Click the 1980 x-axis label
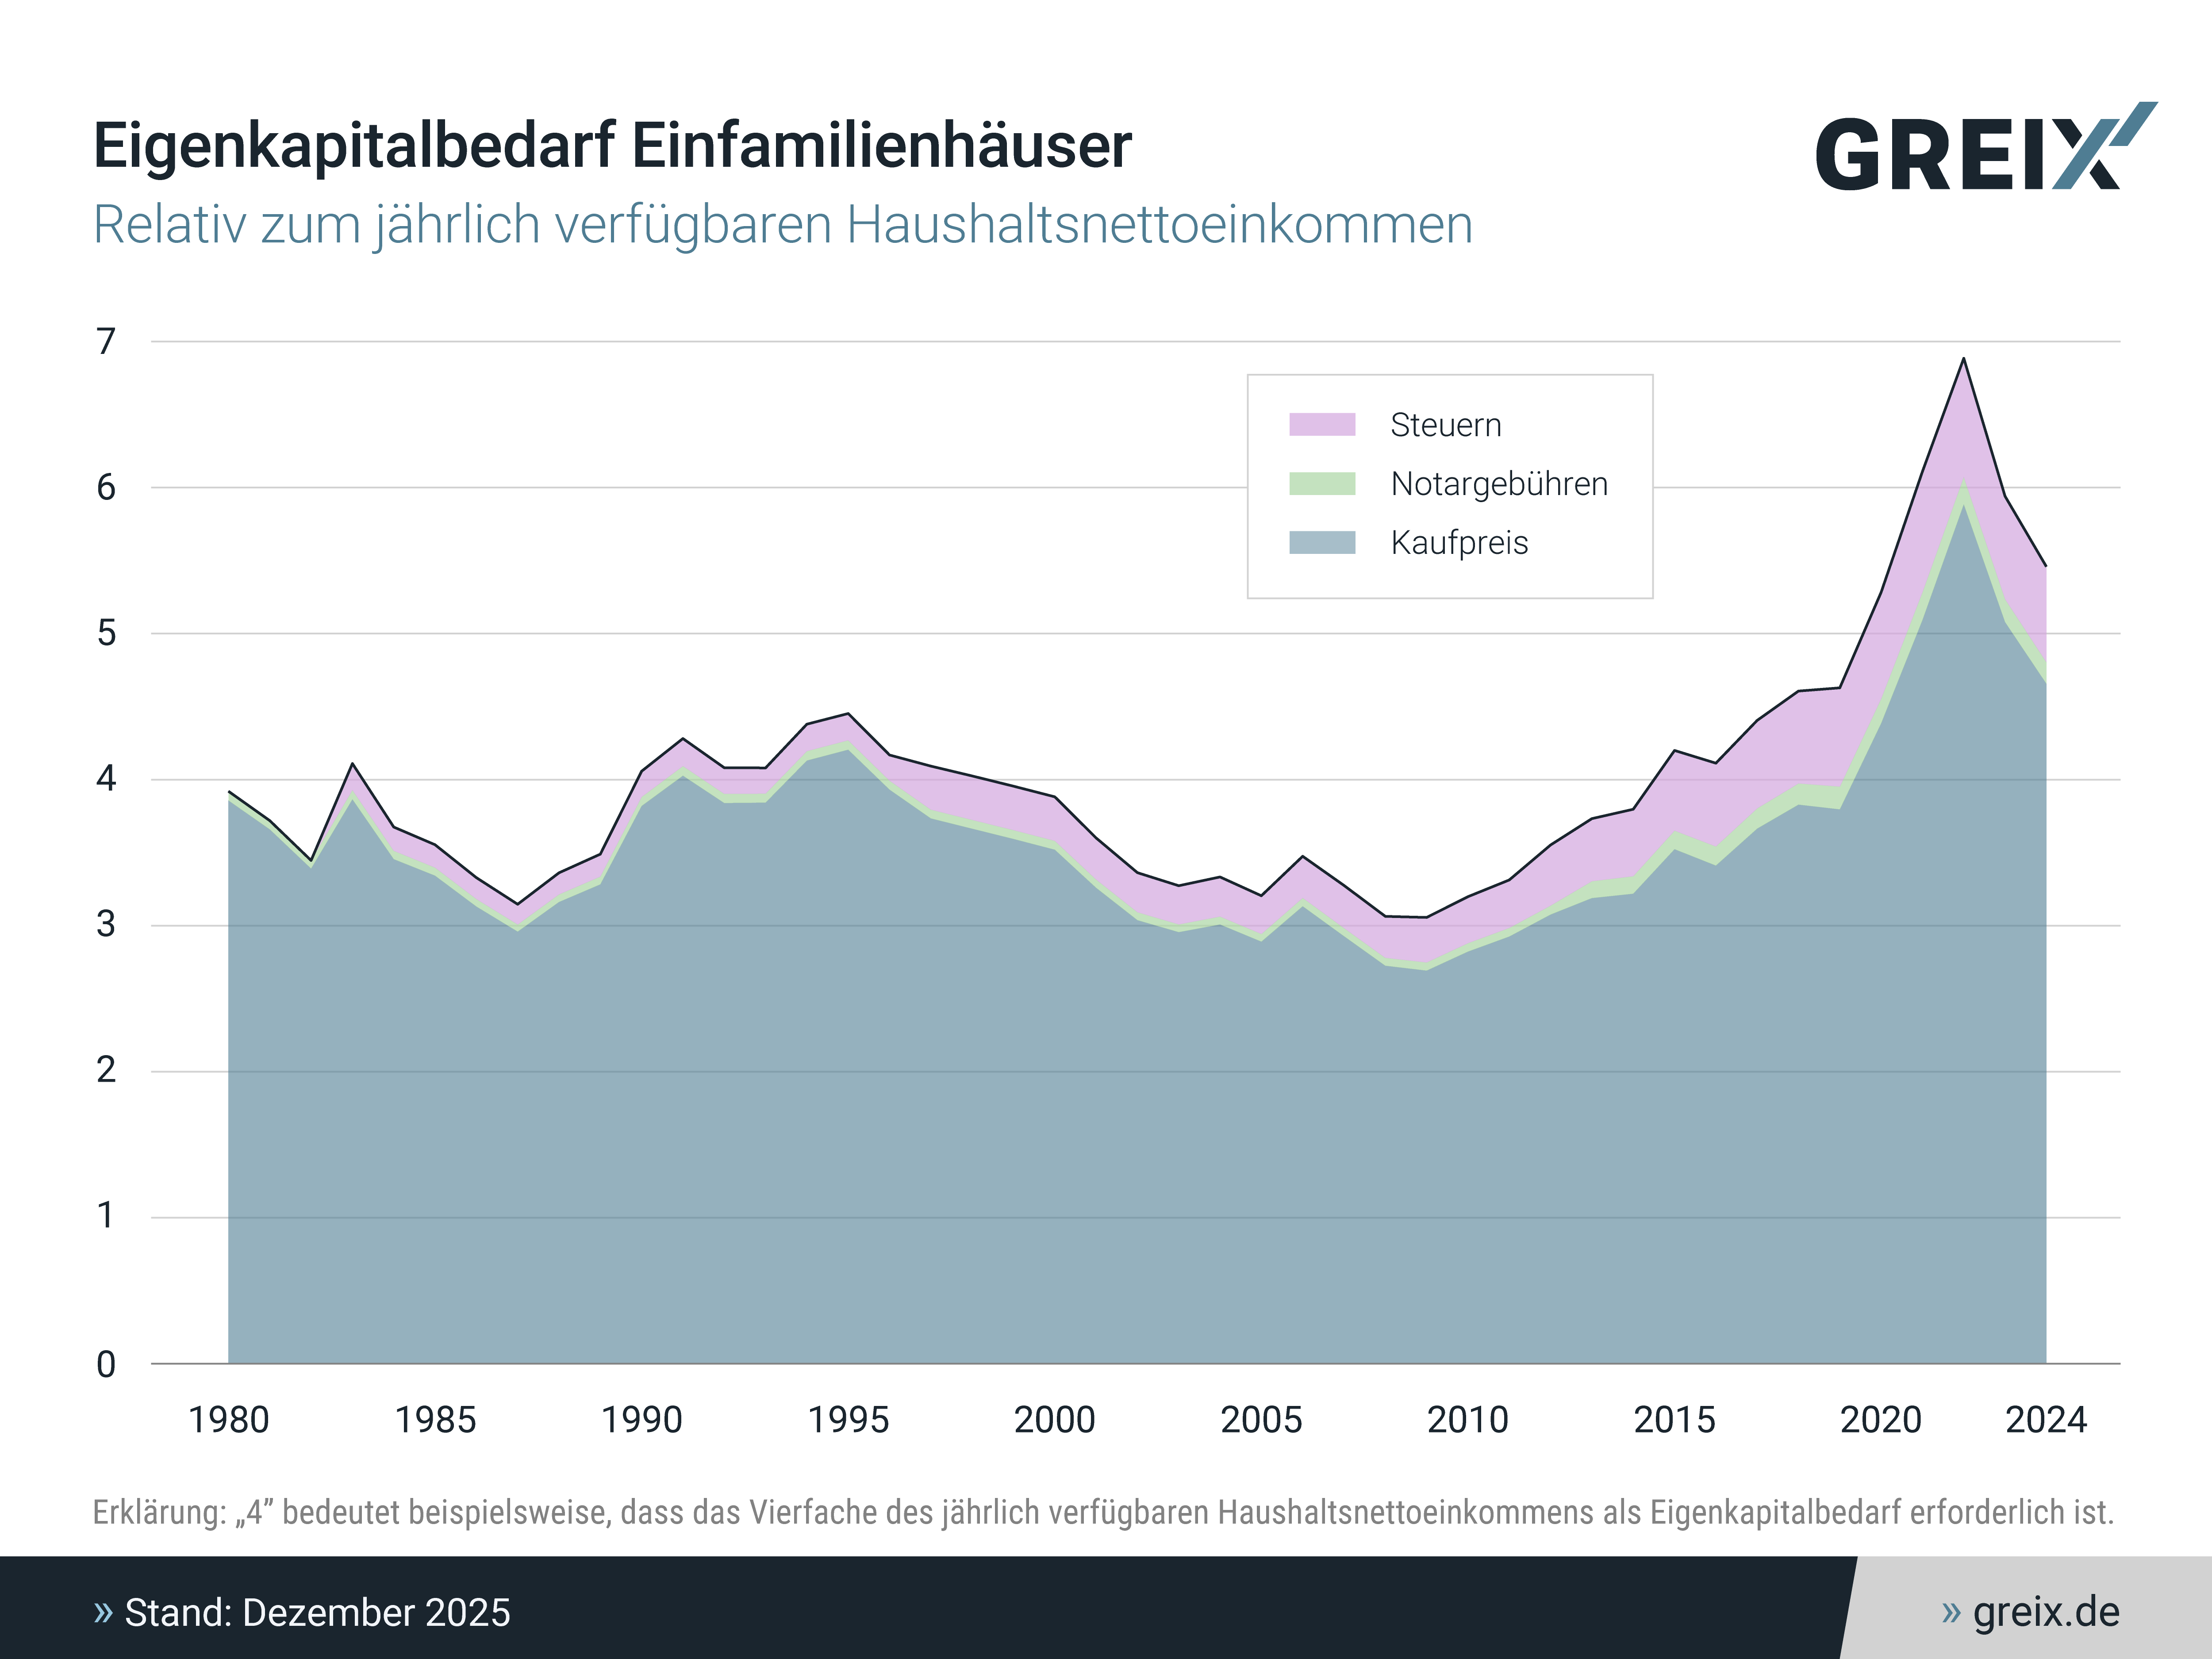2212x1659 pixels. 229,1420
